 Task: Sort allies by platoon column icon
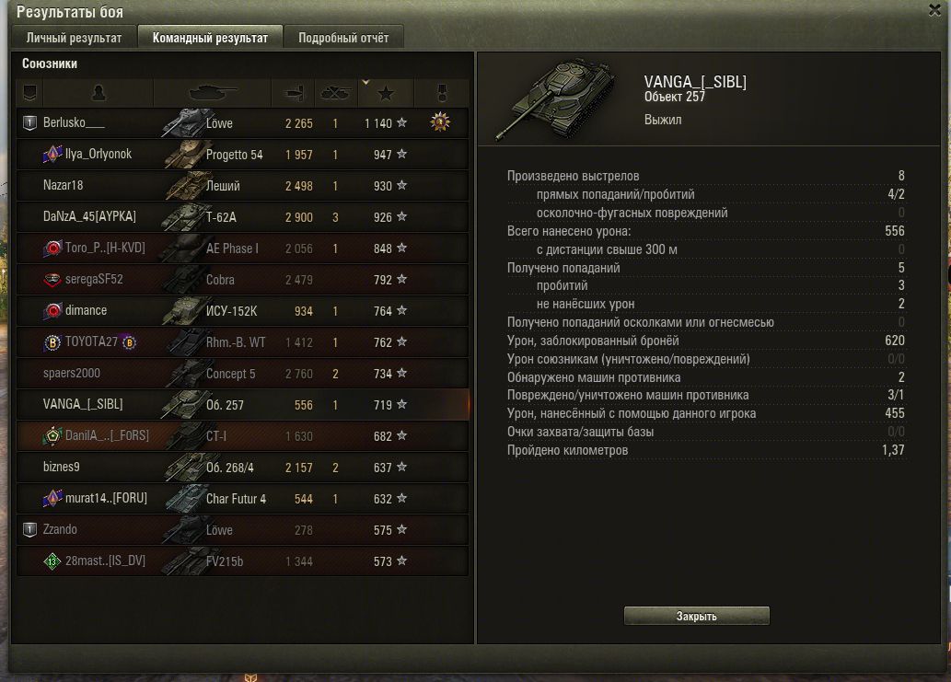[x=29, y=93]
